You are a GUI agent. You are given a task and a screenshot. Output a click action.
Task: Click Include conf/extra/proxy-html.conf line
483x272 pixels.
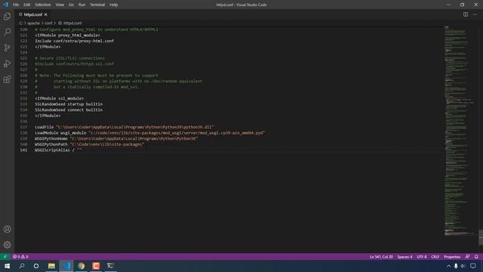point(74,41)
